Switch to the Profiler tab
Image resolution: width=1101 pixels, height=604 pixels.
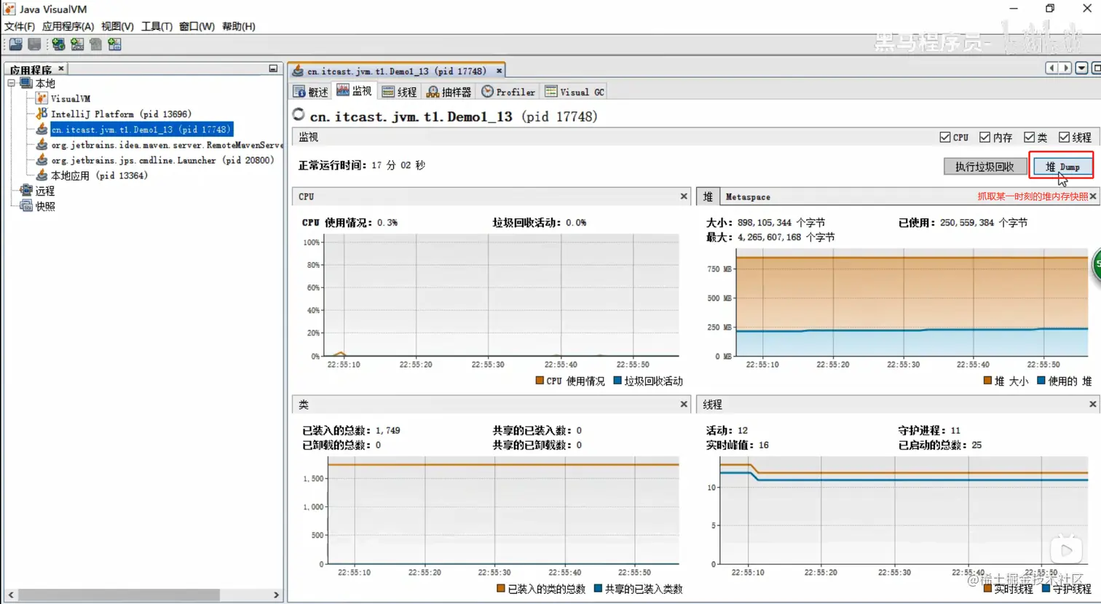click(x=508, y=92)
